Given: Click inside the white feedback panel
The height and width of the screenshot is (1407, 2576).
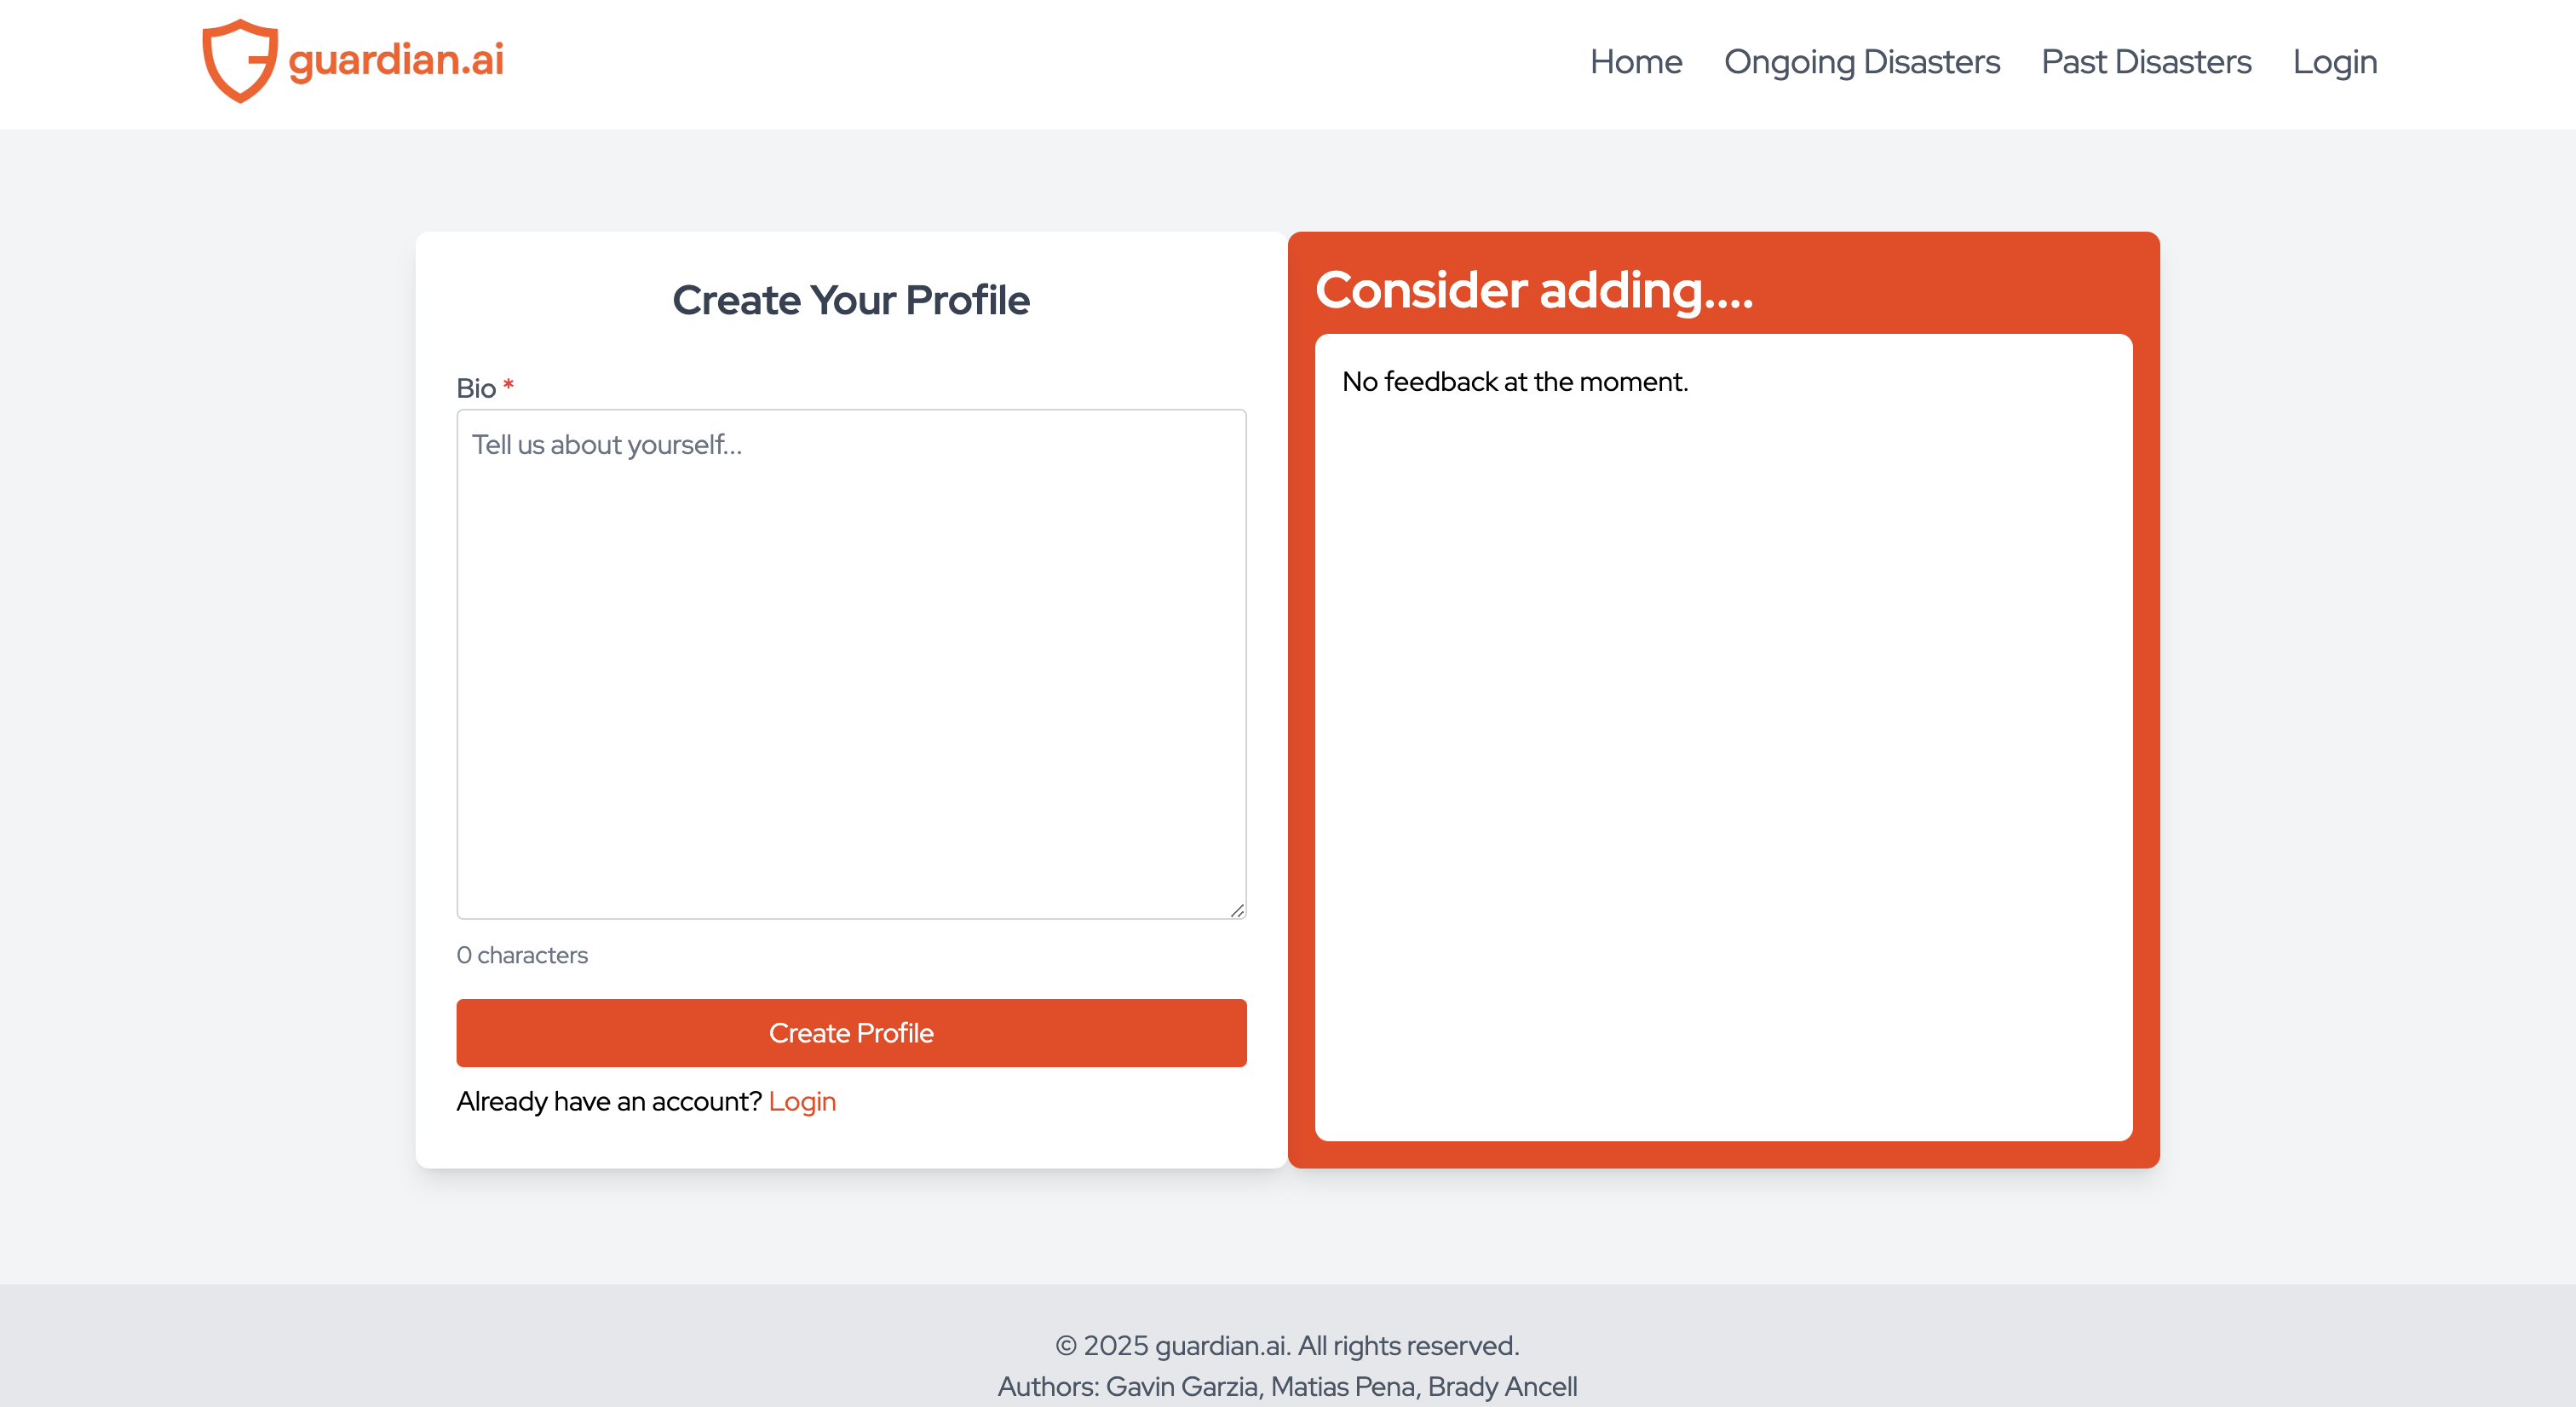Looking at the screenshot, I should click(1722, 760).
